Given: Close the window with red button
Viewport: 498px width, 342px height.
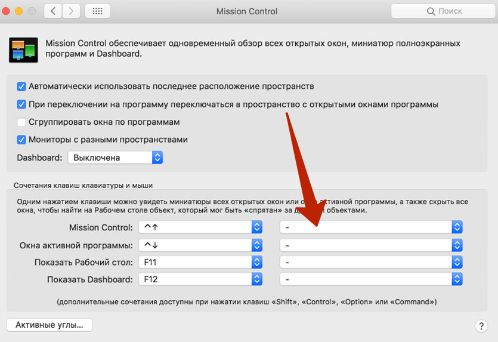Looking at the screenshot, I should coord(5,11).
